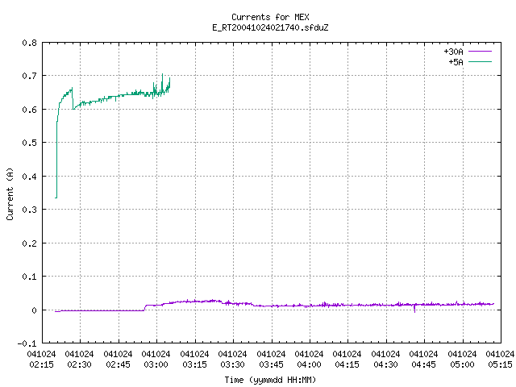This screenshot has width=516, height=387.
Task: Click the chart title 'Currents for MEX'
Action: (x=270, y=17)
